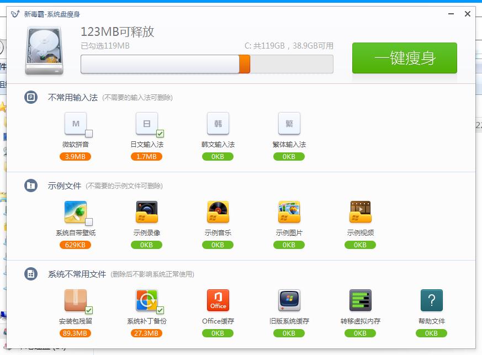
Task: Click the 0KB badge under 帮助文件
Action: 431,333
